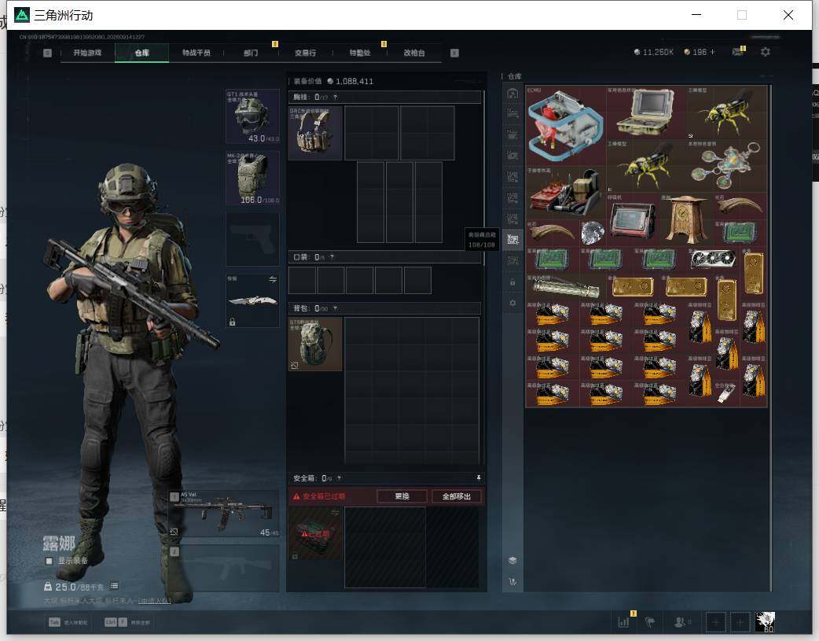
Task: Select the equipped backpack item
Action: coord(315,344)
